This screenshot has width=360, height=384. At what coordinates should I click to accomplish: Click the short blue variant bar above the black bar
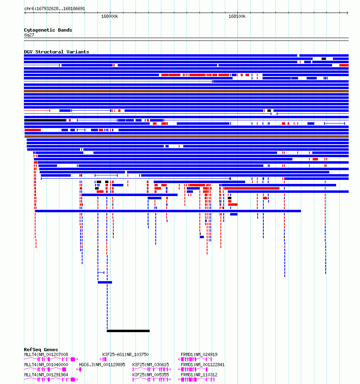pyautogui.click(x=105, y=282)
